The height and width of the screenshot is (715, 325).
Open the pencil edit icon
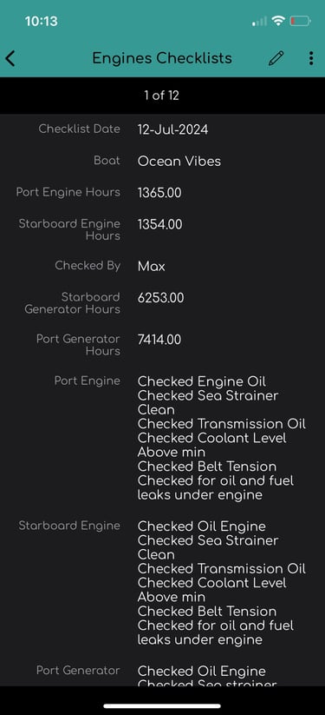coord(276,58)
